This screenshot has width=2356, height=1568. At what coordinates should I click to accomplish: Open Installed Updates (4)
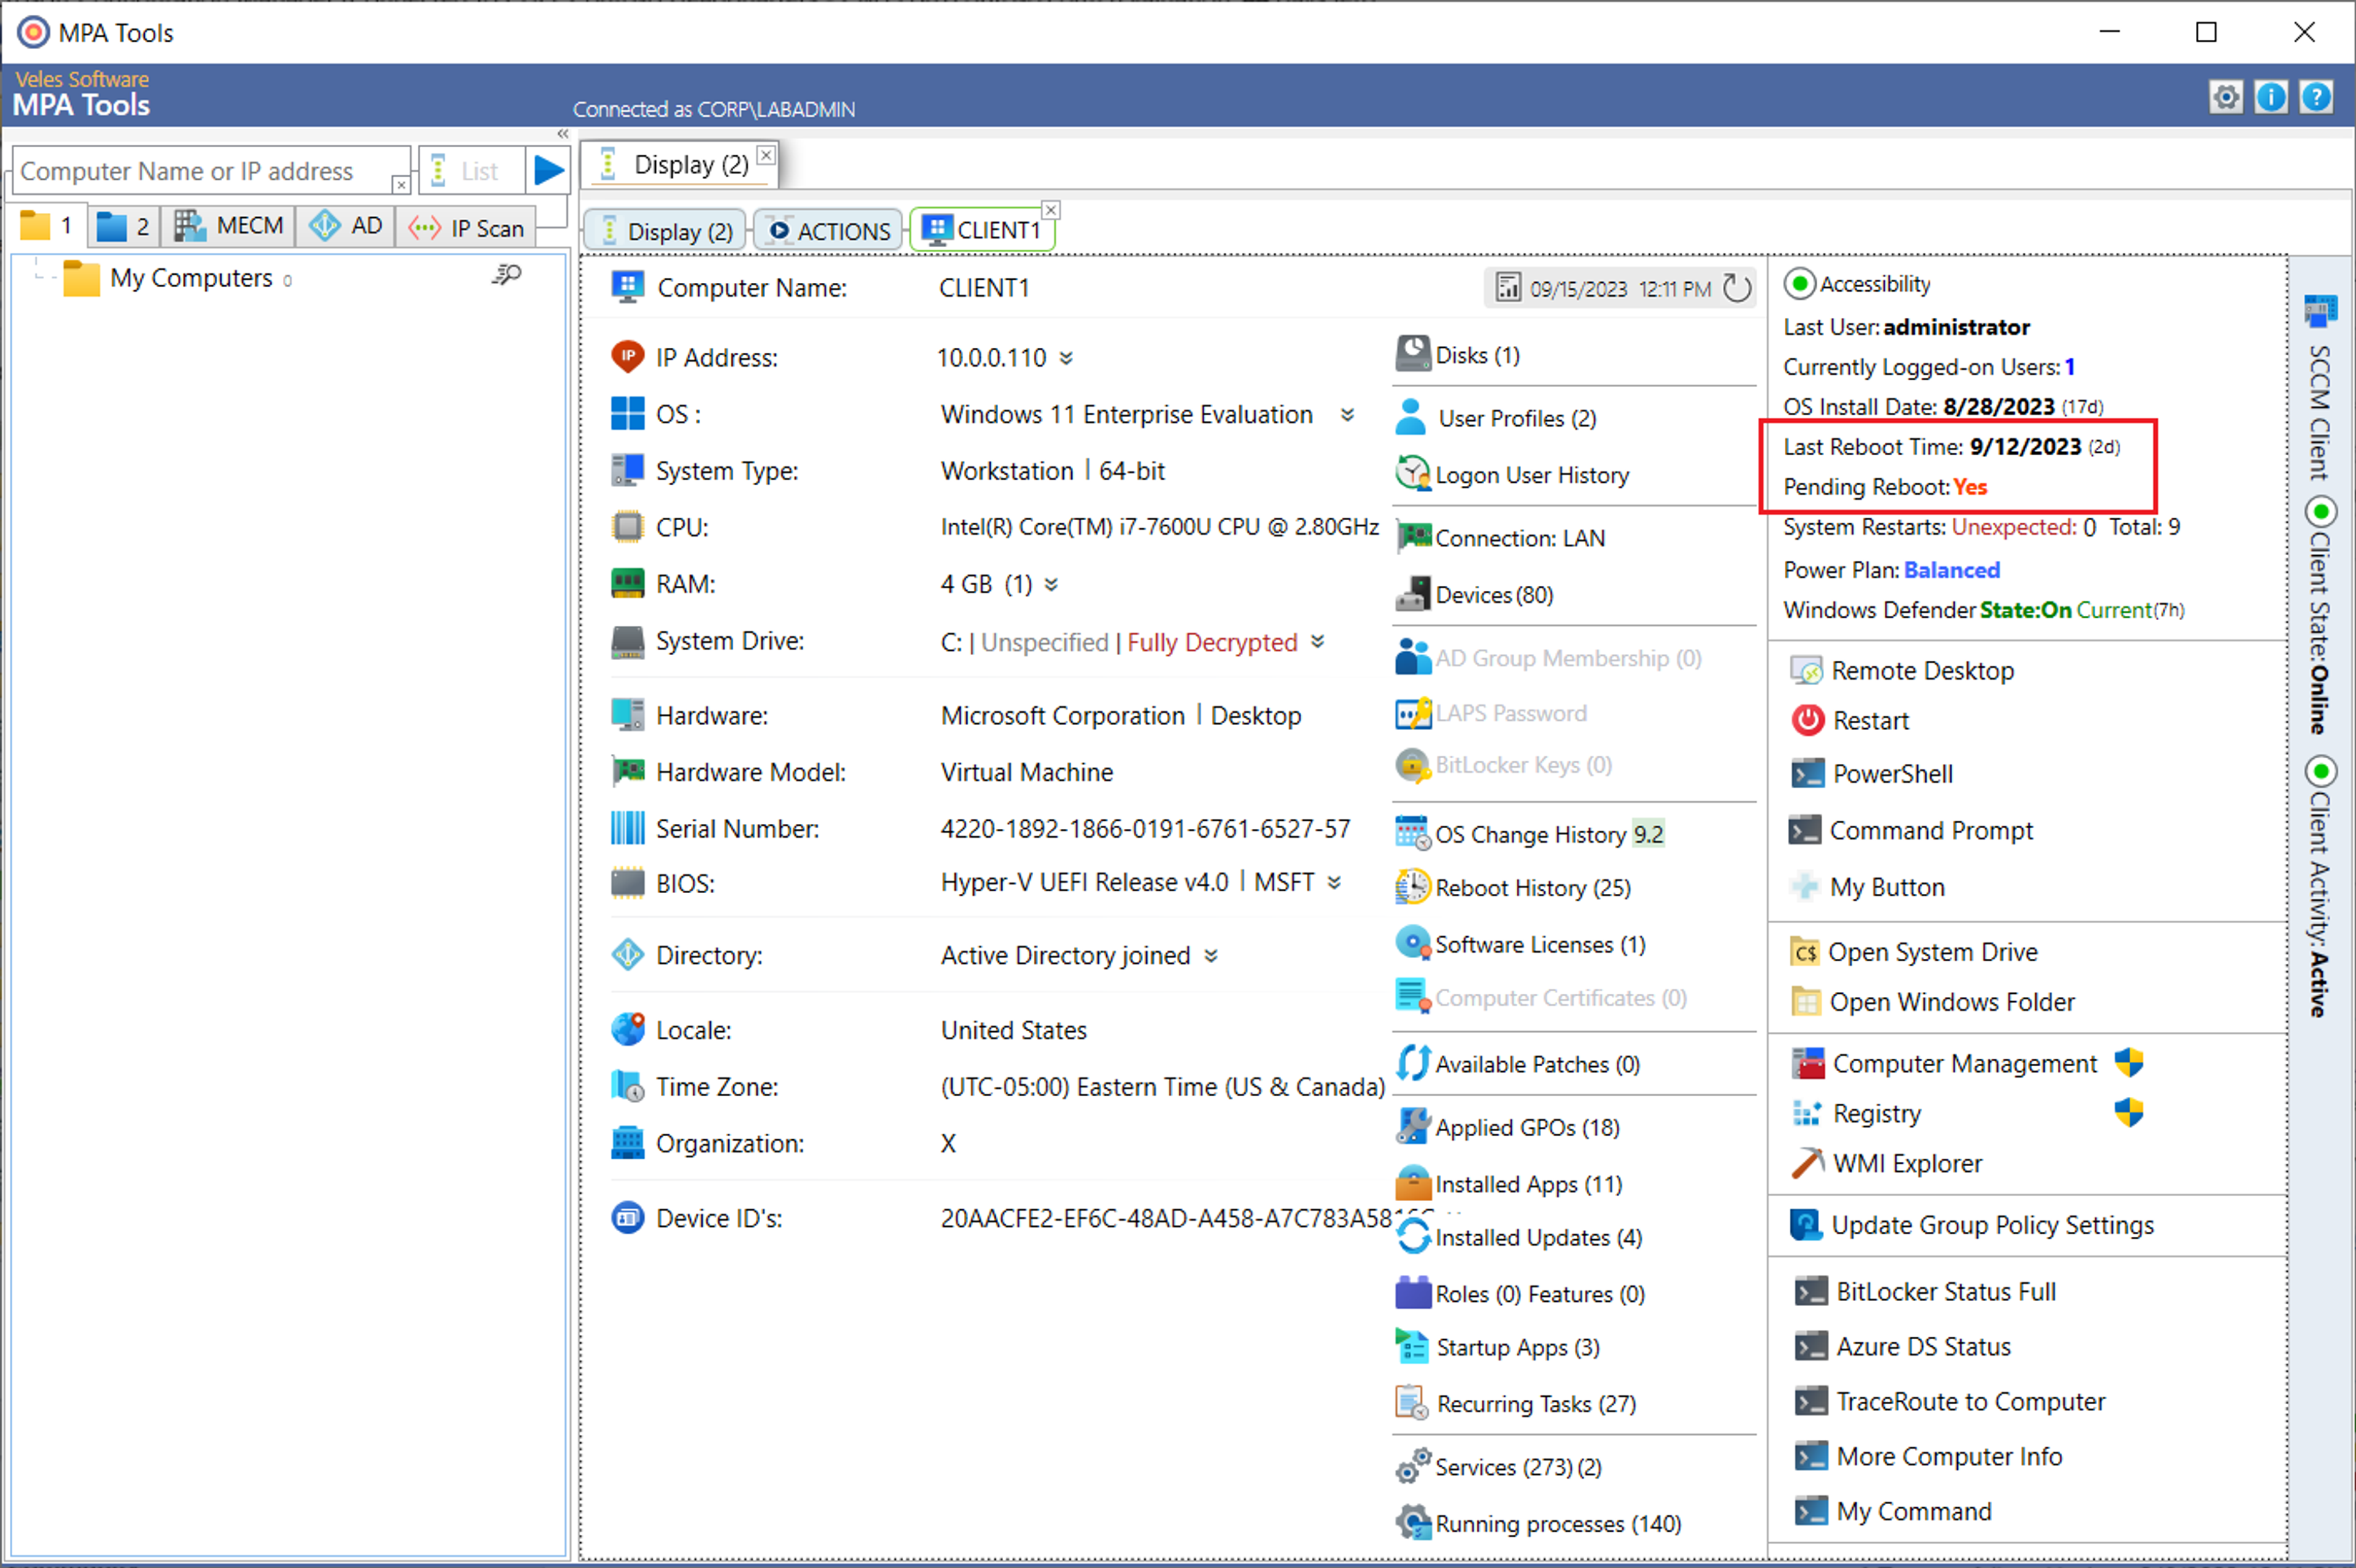click(1519, 1237)
